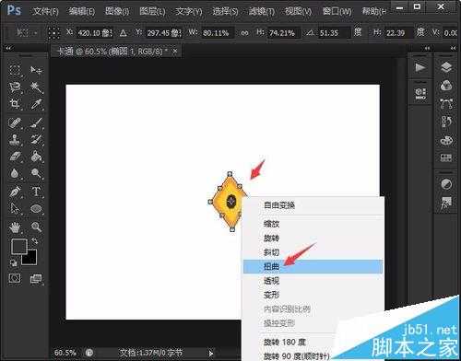Select the Ellipse shape tool
Image resolution: width=461 pixels, height=361 pixels.
[x=36, y=209]
